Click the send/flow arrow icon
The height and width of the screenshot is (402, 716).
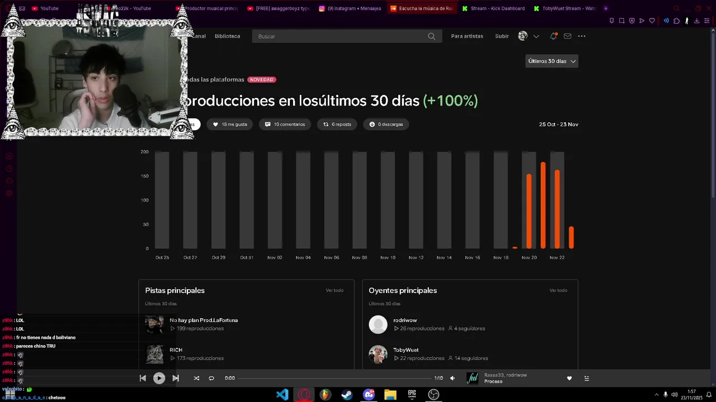(642, 21)
